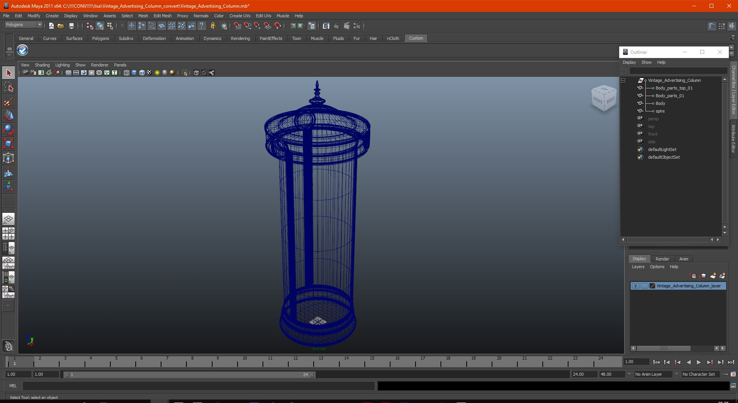
Task: Toggle visibility V of Vintage_Advertising_Column_layer
Action: coord(636,286)
